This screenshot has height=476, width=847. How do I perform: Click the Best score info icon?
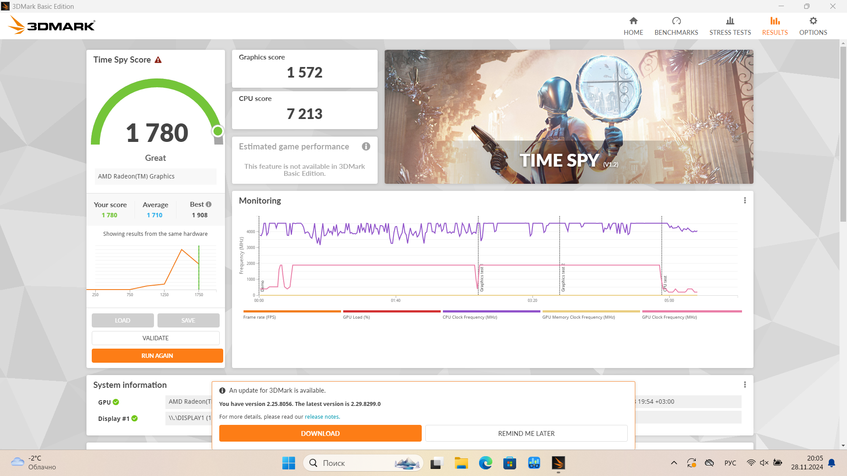click(209, 205)
